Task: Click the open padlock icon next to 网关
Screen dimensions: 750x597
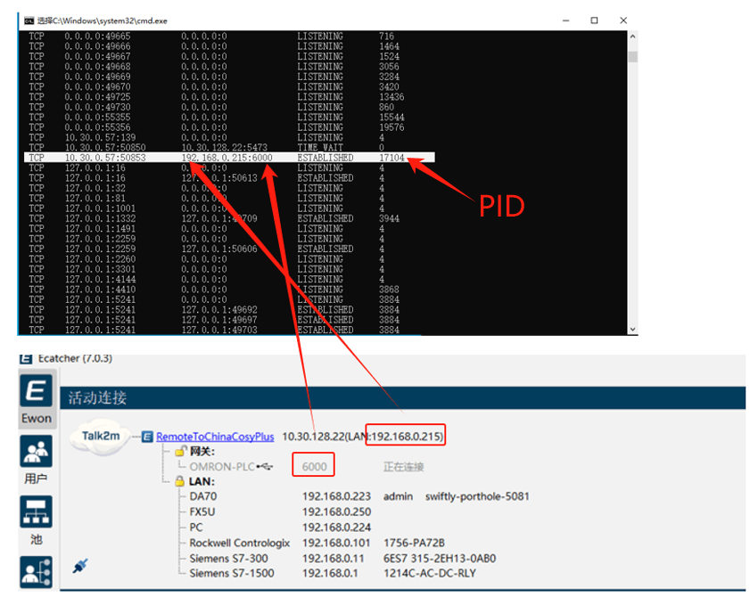Action: (180, 450)
